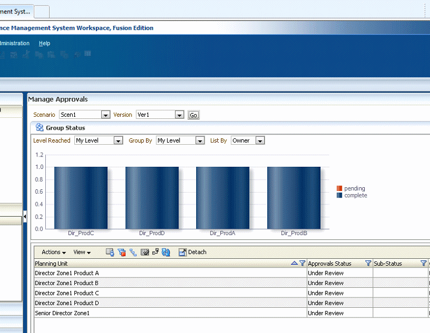Expand the List By dropdown set to Owner
The height and width of the screenshot is (333, 430).
pos(260,140)
